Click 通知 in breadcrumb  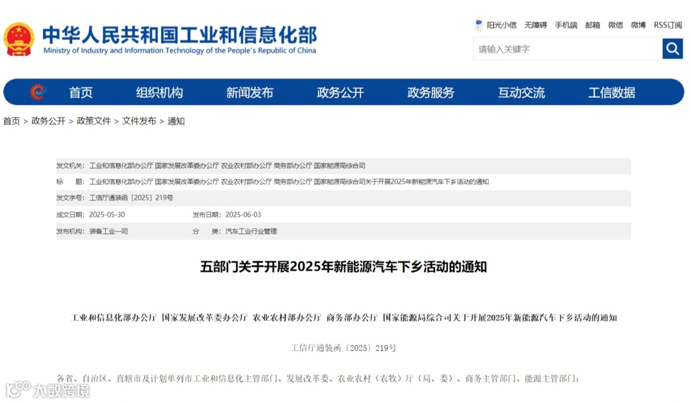176,121
